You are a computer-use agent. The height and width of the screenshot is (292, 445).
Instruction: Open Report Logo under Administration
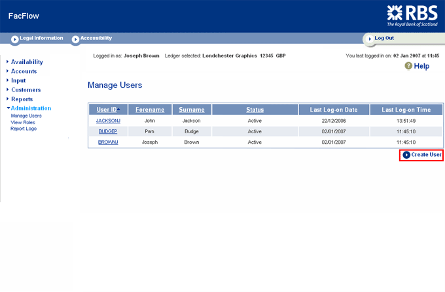24,129
